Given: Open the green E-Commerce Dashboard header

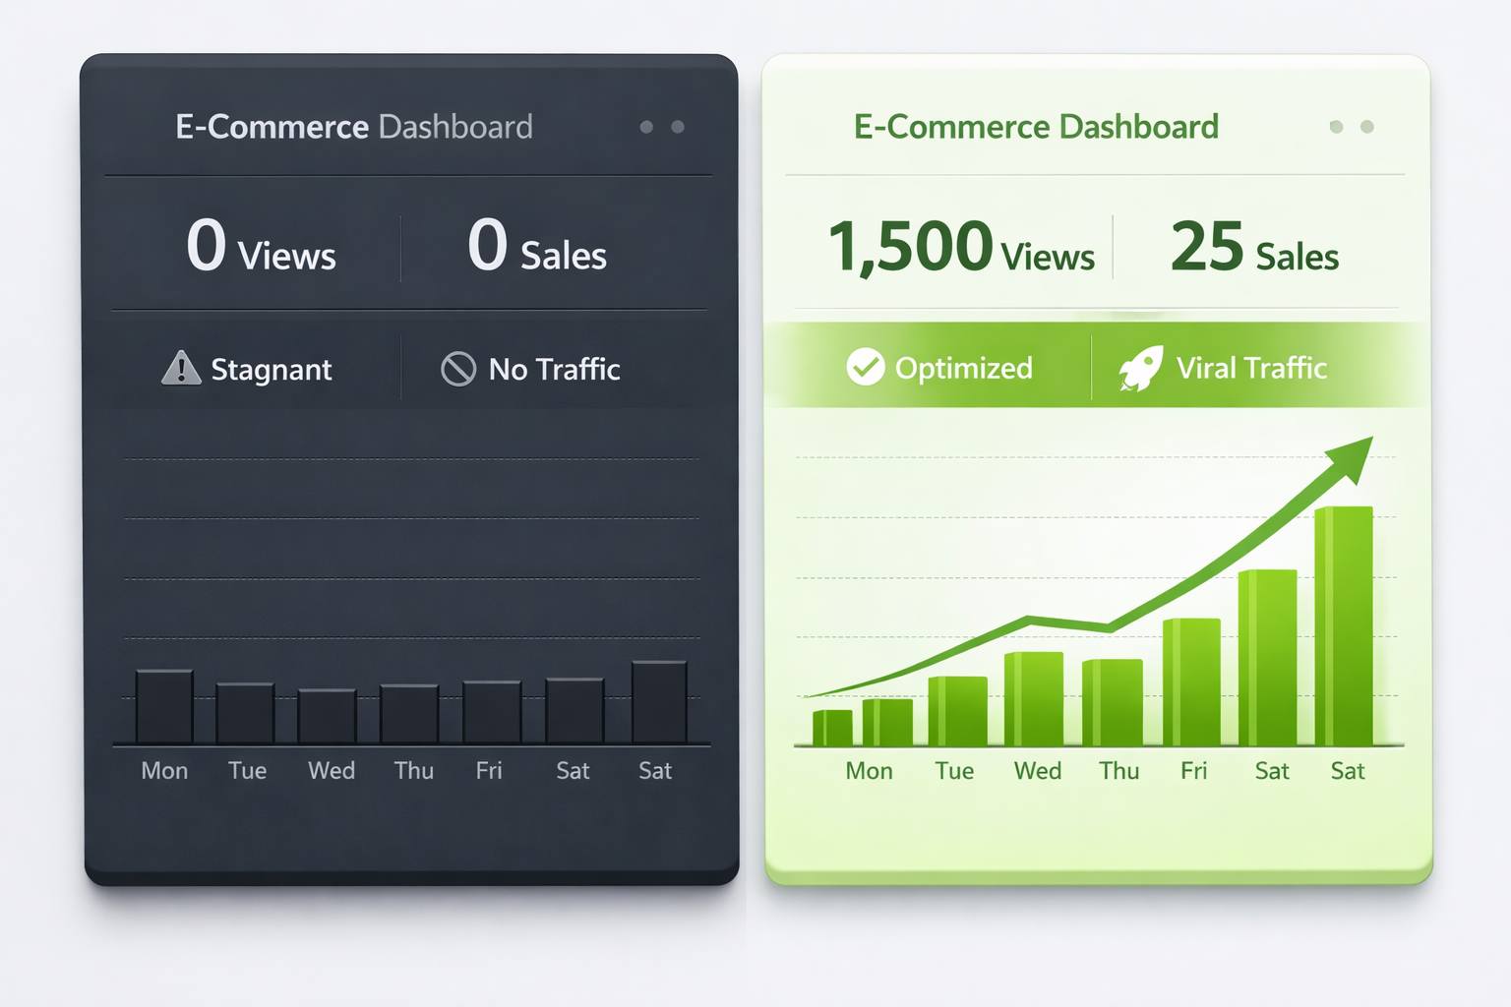Looking at the screenshot, I should (x=1036, y=126).
